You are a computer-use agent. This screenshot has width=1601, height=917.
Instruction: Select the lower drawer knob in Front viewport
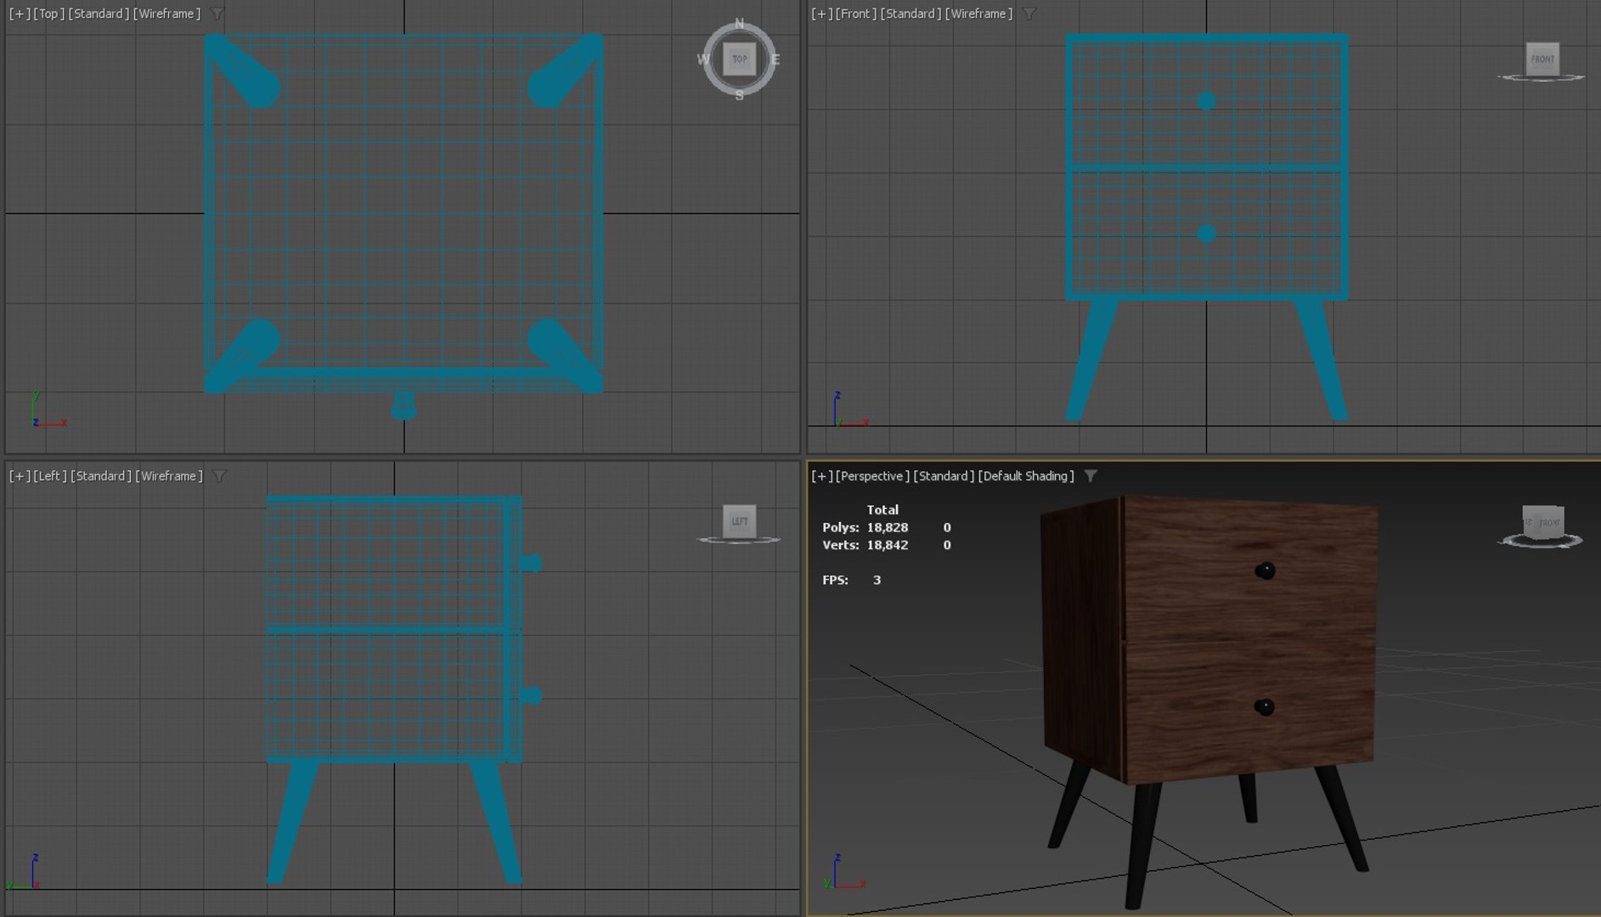[1206, 233]
